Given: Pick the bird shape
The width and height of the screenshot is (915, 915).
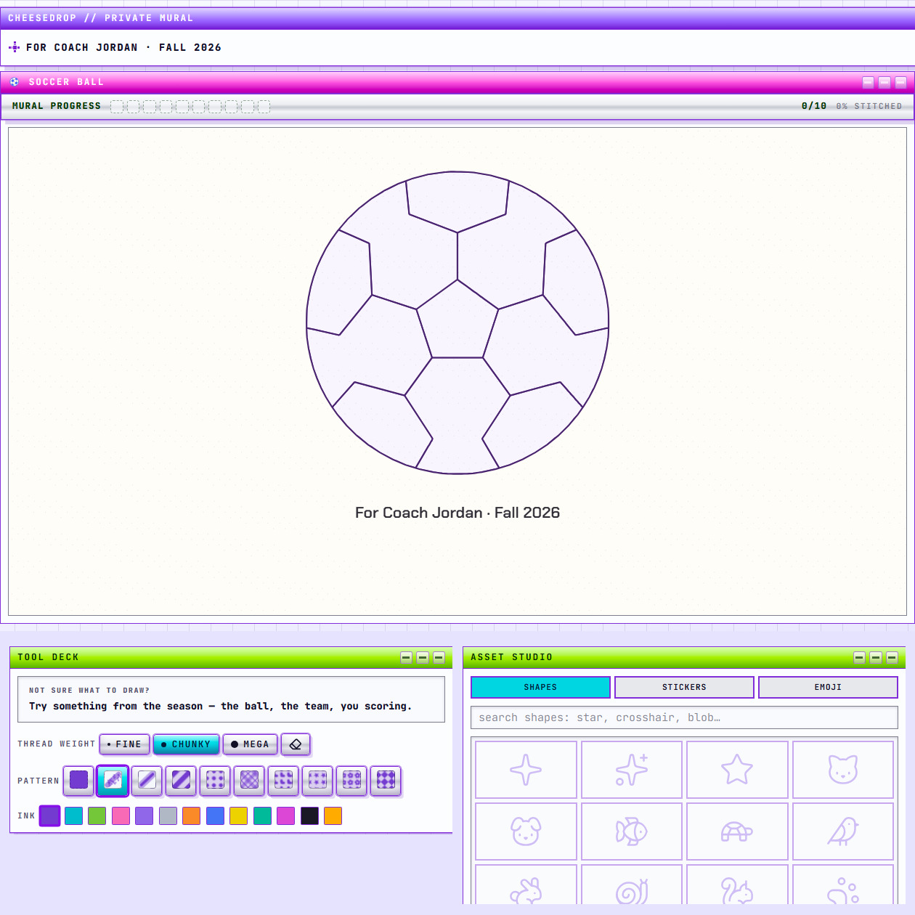Looking at the screenshot, I should [843, 831].
